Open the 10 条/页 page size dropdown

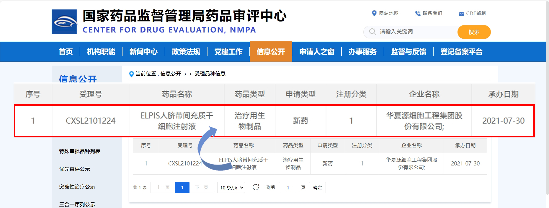click(231, 188)
